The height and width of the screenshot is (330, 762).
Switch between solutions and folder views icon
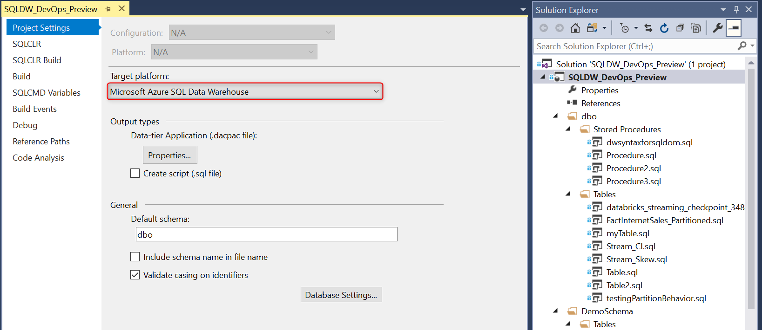click(x=592, y=28)
